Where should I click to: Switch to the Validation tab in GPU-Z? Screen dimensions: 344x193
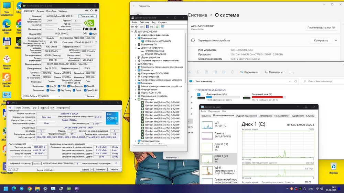tap(63, 11)
